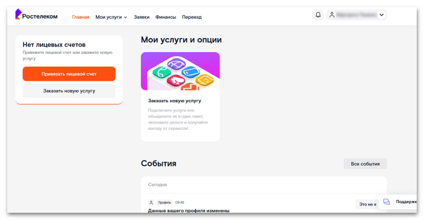424x220 pixels.
Task: Expand the Мои услуги menu arrow
Action: (125, 17)
